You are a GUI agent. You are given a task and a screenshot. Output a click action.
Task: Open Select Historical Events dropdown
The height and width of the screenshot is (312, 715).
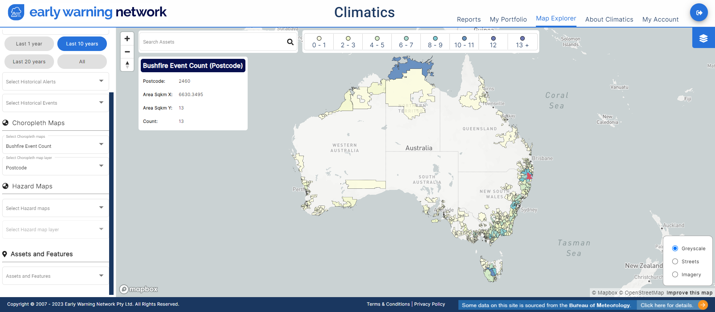click(55, 103)
